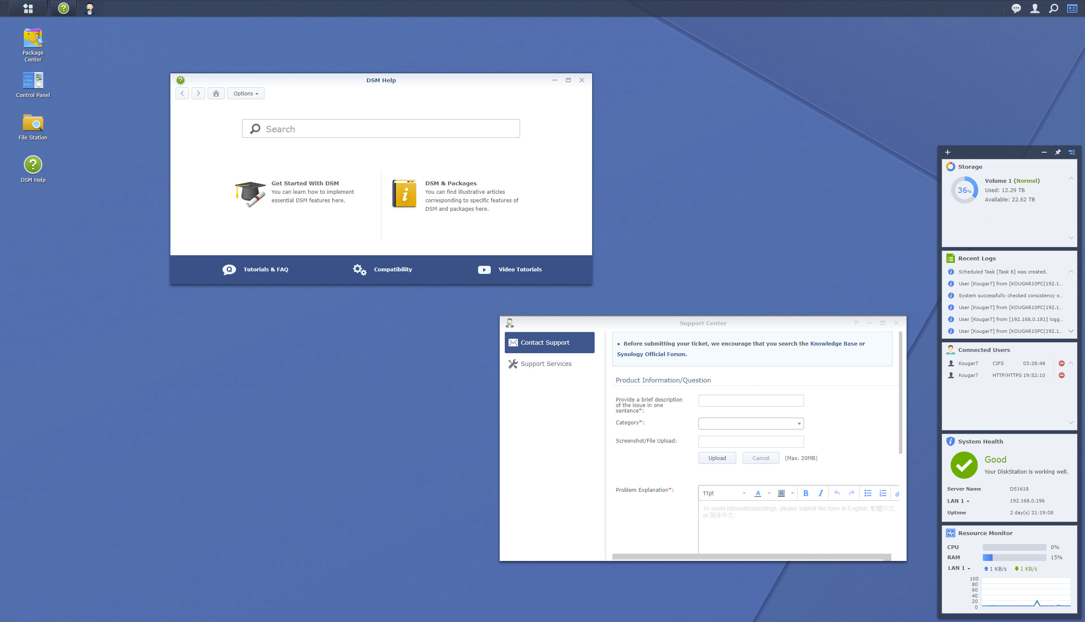
Task: Apply italic in Problem Explanation editor
Action: (x=820, y=493)
